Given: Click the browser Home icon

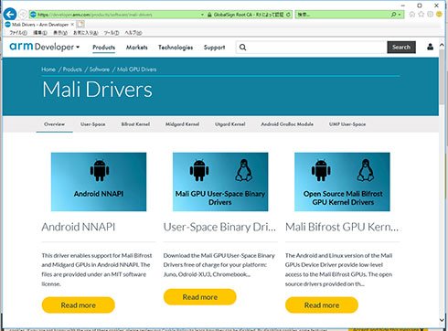Looking at the screenshot, I should coord(412,15).
